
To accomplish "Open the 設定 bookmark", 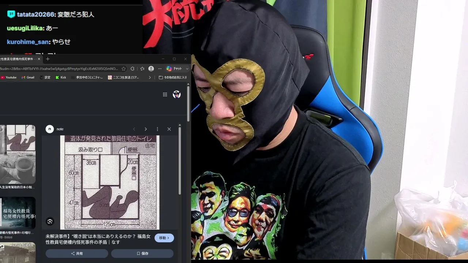I will (45, 77).
